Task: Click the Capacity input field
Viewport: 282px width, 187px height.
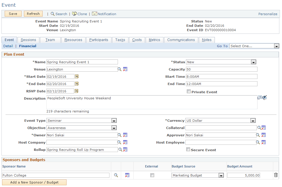Action: (221, 69)
